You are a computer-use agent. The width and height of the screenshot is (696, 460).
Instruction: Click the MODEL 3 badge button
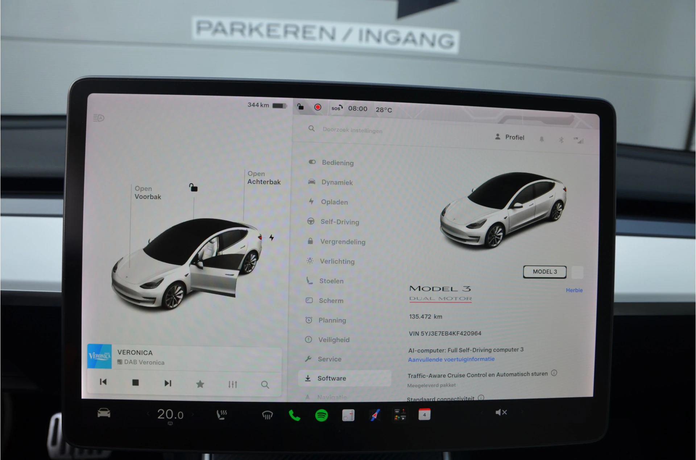click(545, 272)
